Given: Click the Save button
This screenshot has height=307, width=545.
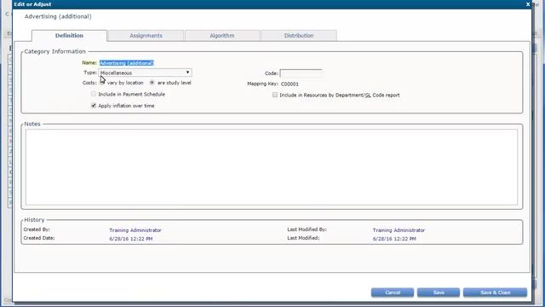Looking at the screenshot, I should click(439, 293).
